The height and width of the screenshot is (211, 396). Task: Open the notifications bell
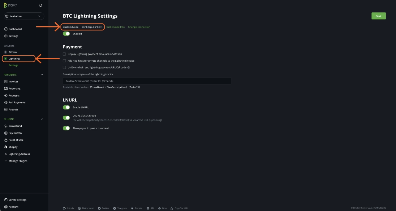[40, 5]
